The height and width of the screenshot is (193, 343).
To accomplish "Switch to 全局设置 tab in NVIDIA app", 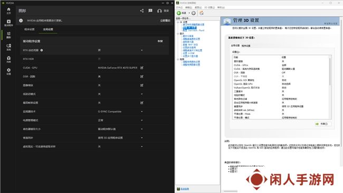I will (48, 29).
